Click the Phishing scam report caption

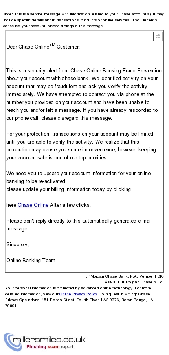coord(50,347)
